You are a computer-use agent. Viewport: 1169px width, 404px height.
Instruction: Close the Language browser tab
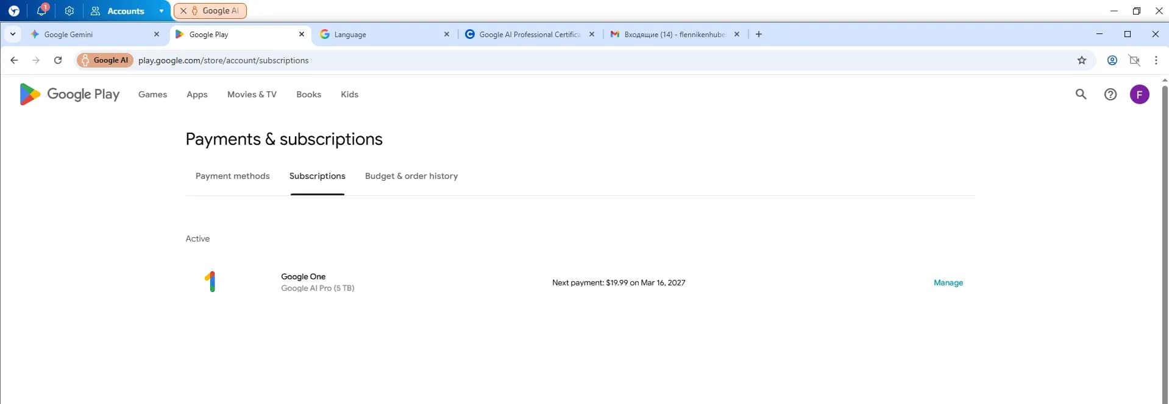[446, 35]
